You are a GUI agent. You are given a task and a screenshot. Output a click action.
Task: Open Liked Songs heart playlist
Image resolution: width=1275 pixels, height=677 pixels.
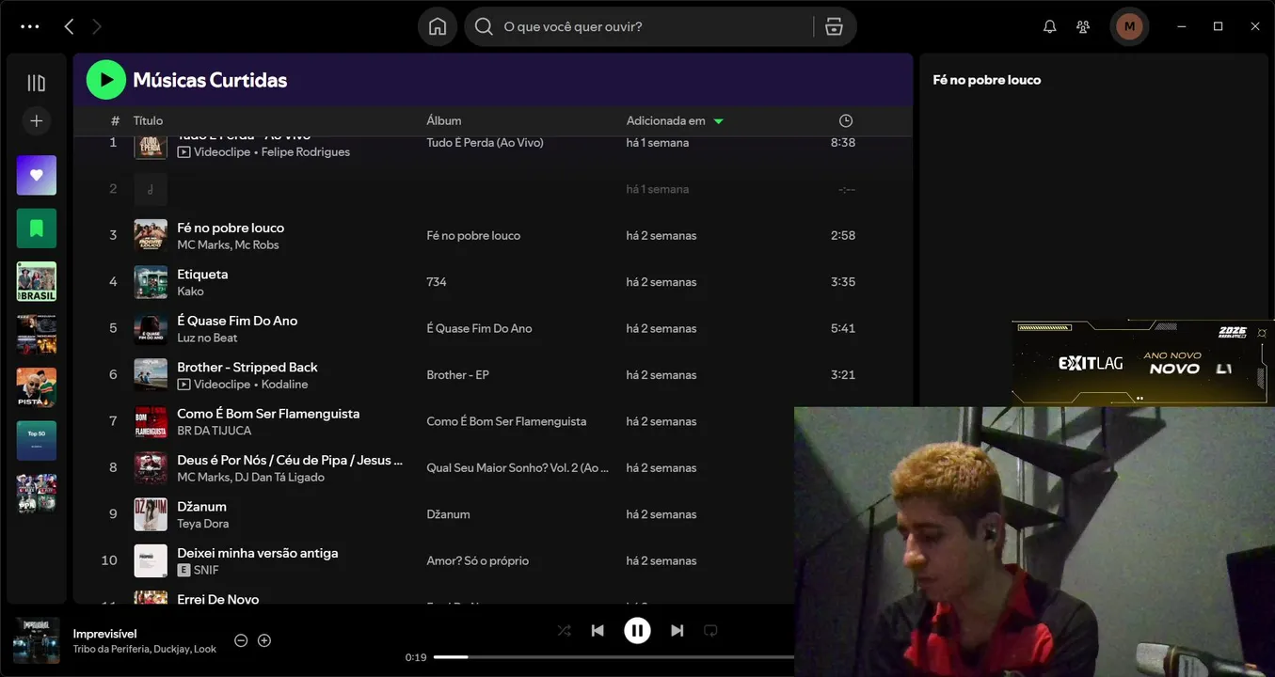click(x=37, y=175)
